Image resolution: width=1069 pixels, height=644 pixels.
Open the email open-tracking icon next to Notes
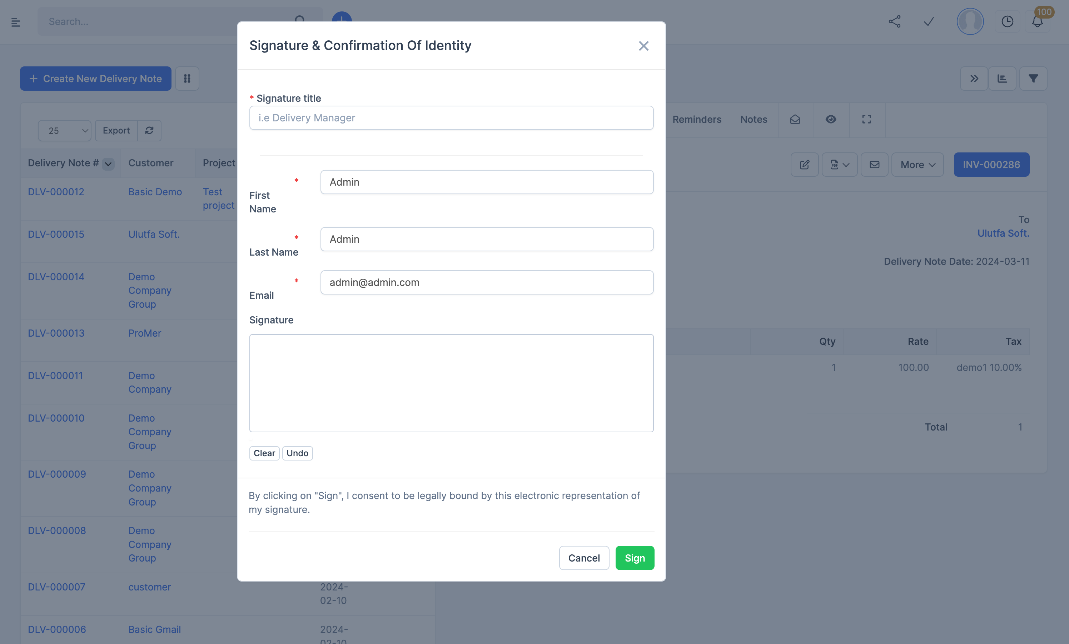pyautogui.click(x=795, y=120)
